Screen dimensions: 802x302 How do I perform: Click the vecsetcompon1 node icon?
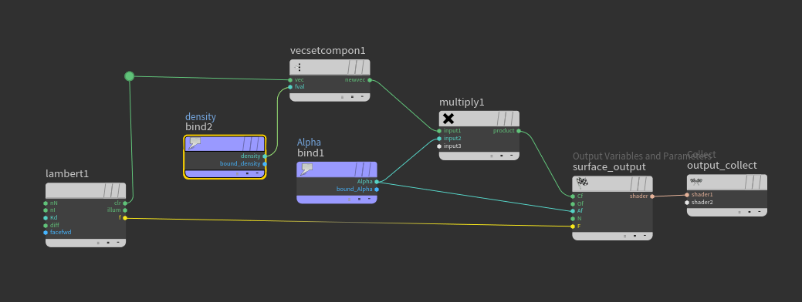click(x=298, y=67)
